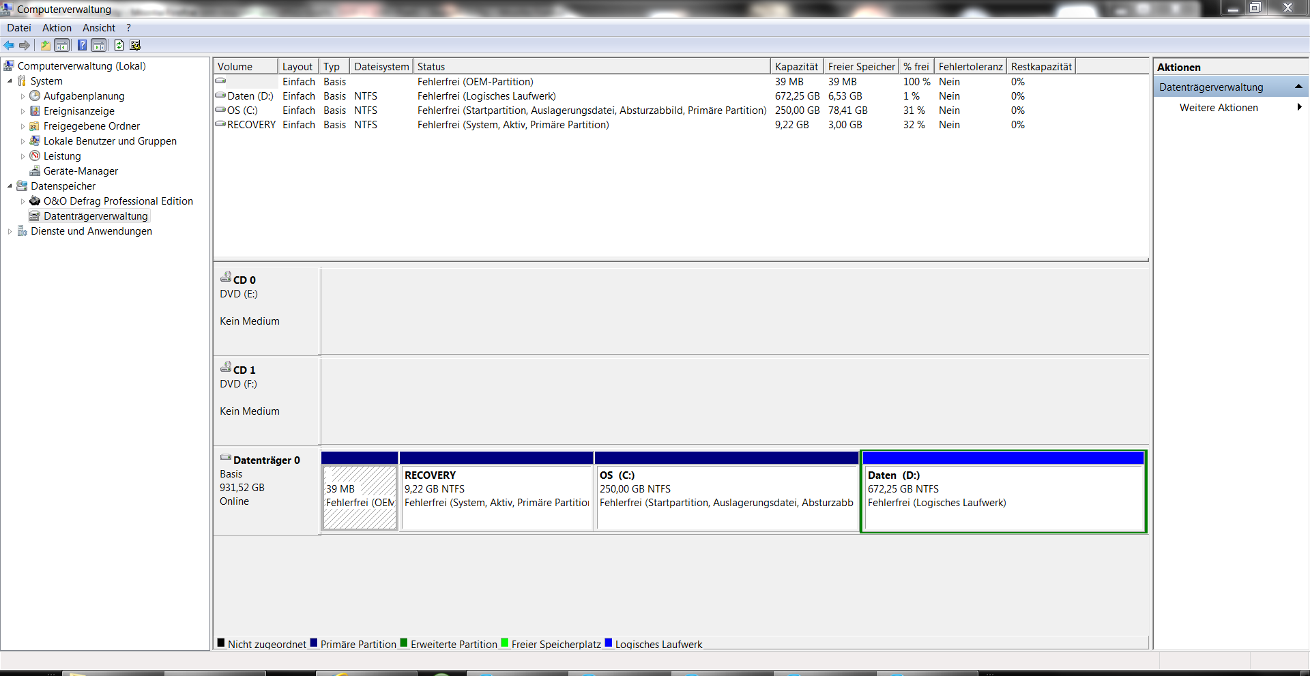Sort volumes by the Kapazität column header

[796, 66]
